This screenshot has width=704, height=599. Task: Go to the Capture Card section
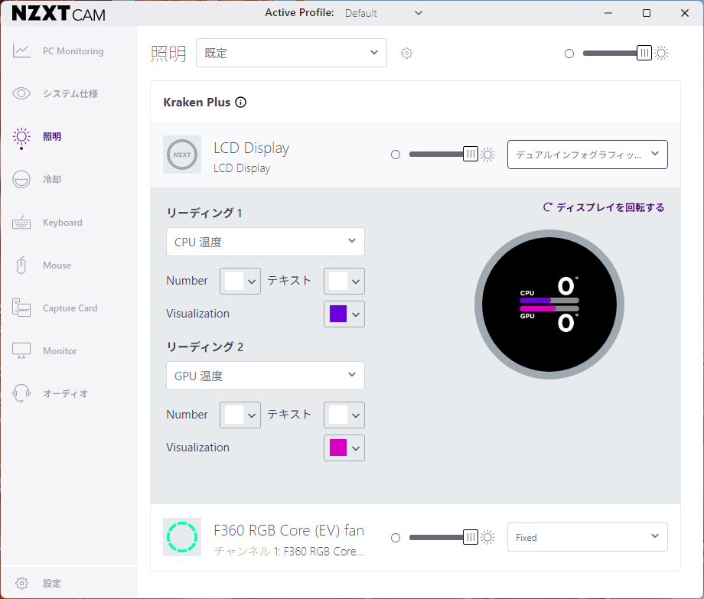70,308
